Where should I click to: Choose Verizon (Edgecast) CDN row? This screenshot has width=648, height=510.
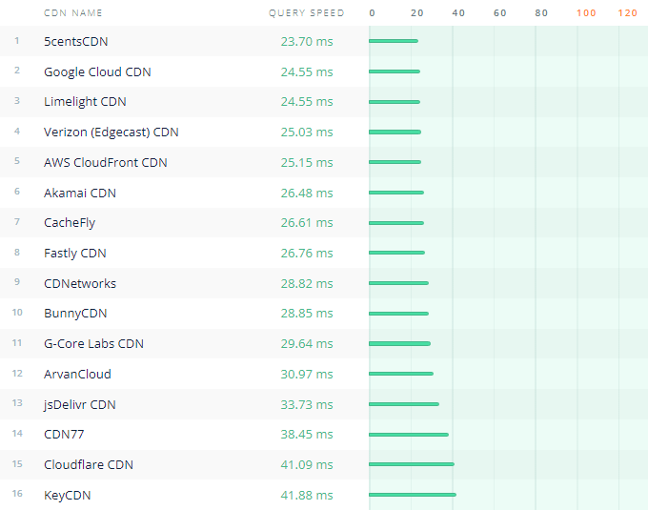coord(111,133)
